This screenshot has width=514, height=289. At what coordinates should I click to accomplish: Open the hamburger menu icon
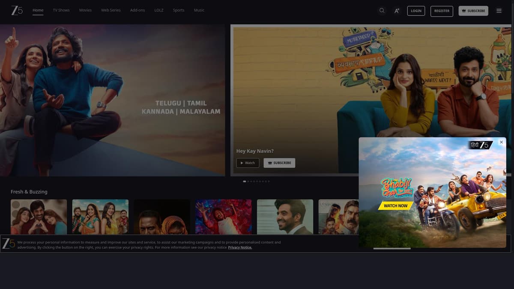499,11
